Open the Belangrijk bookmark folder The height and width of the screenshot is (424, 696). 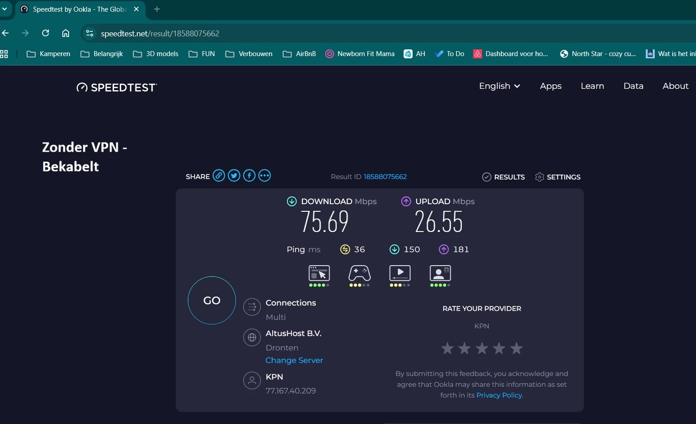pos(102,54)
